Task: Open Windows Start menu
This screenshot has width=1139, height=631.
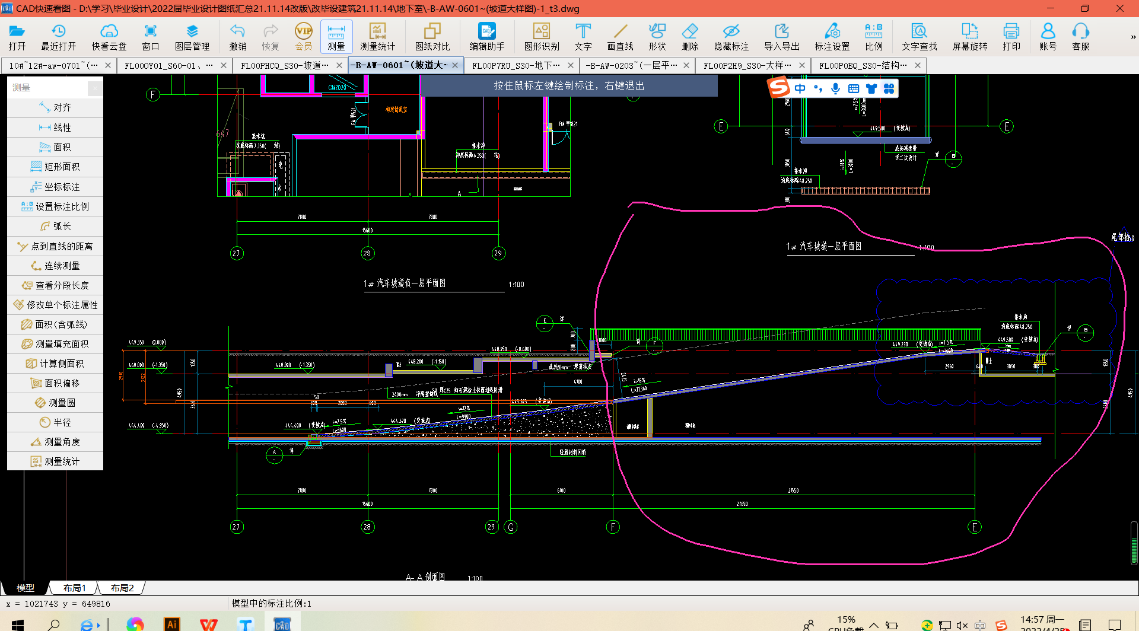Action: click(18, 624)
